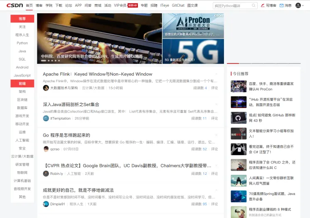Select 云计算/大数据 category in sidebar
The width and height of the screenshot is (310, 218).
point(22,156)
